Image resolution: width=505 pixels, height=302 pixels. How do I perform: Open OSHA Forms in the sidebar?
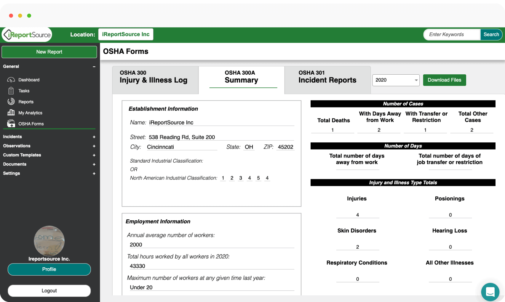click(x=31, y=124)
